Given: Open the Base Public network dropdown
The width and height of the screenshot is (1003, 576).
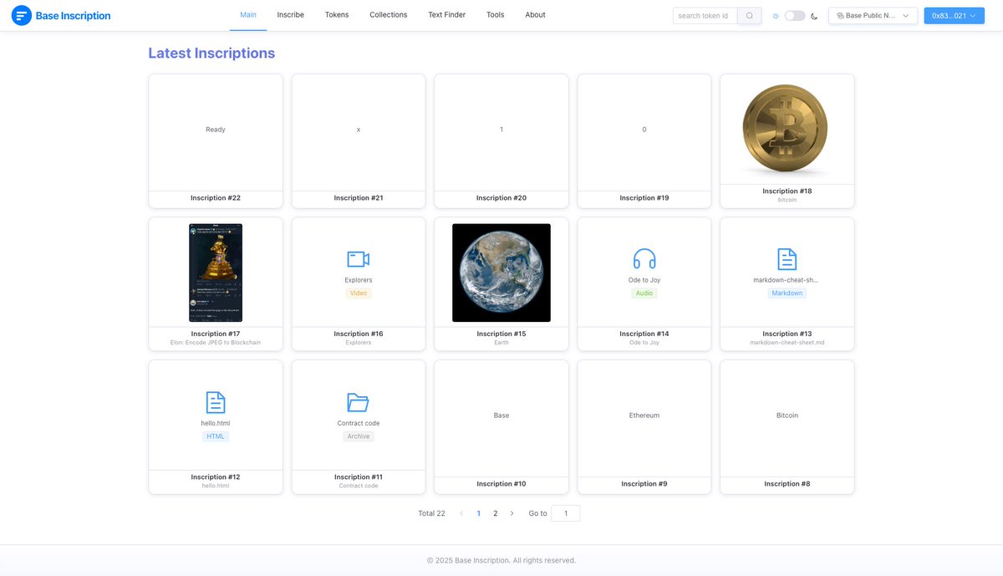Looking at the screenshot, I should [873, 16].
